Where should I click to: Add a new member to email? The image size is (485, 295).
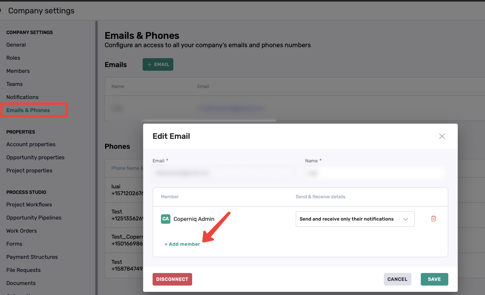point(182,244)
